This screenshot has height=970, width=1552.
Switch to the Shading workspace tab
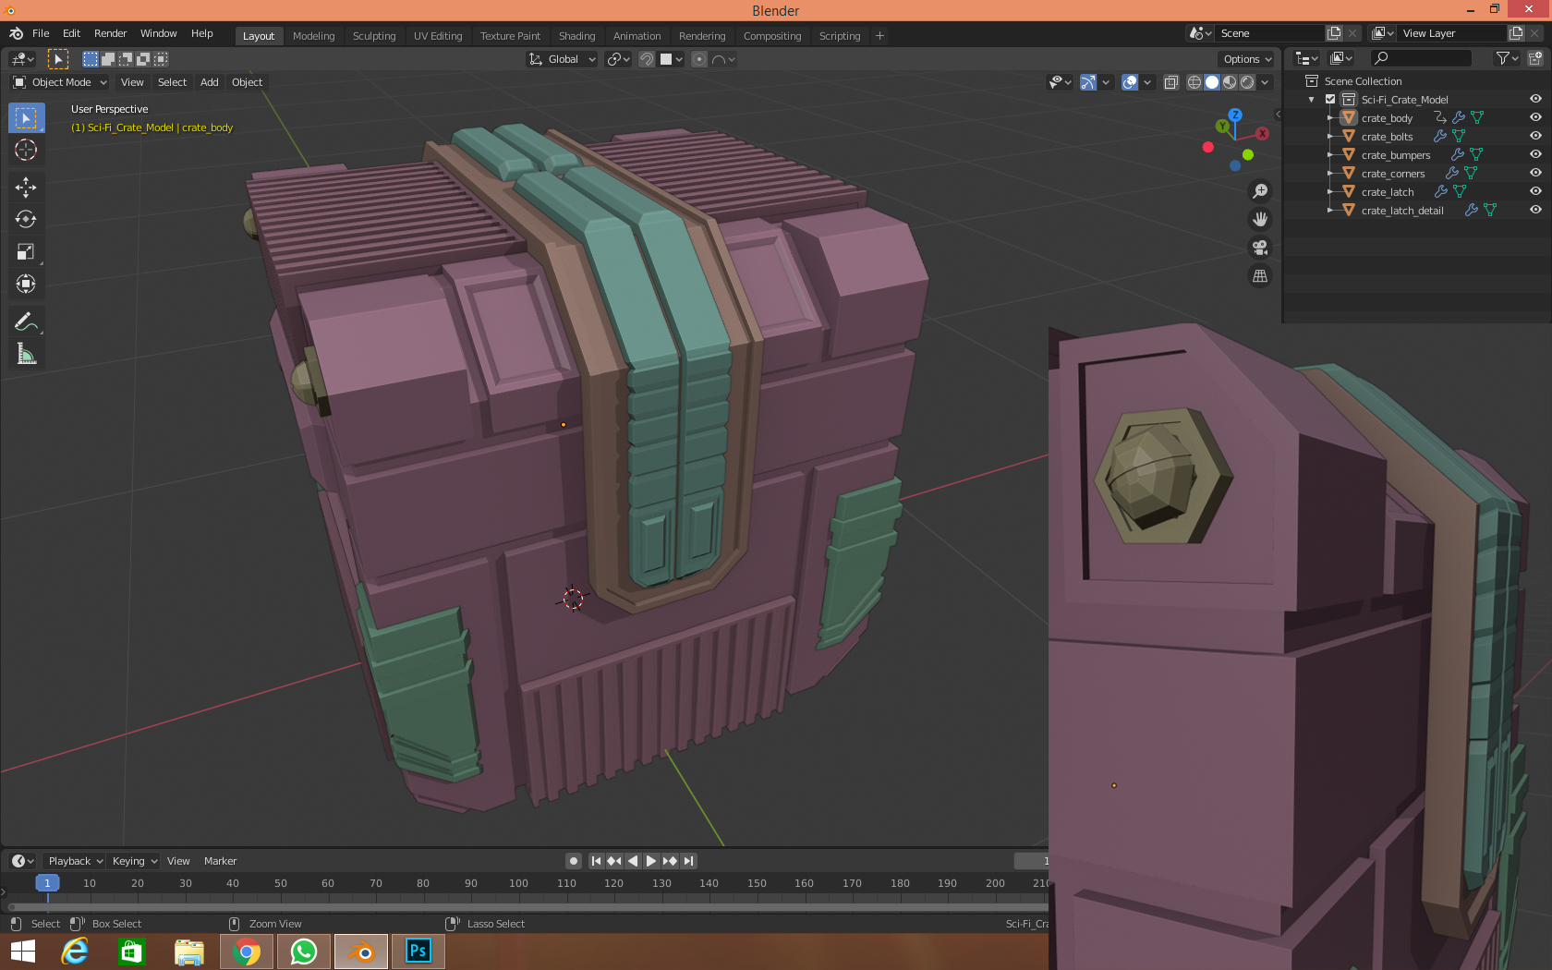pos(576,36)
